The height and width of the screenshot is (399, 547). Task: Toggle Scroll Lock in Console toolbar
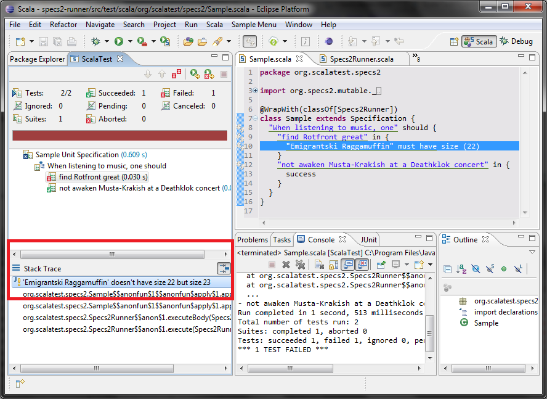click(x=333, y=265)
